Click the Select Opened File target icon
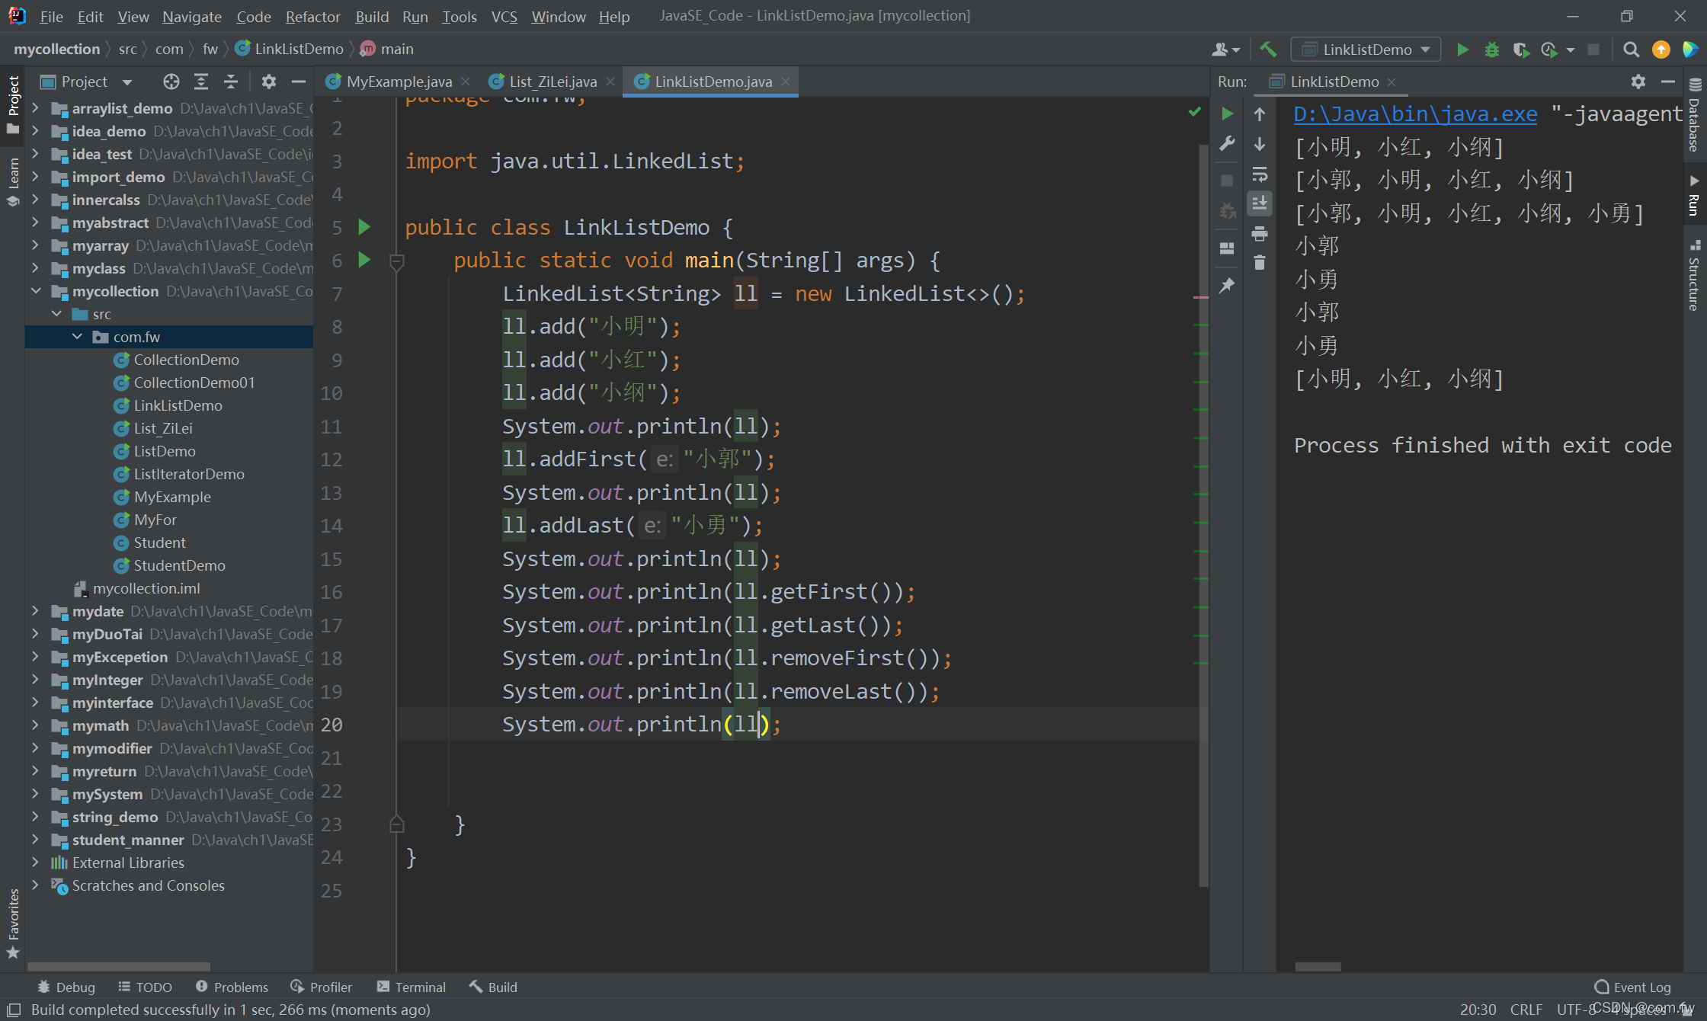1707x1021 pixels. 171,82
